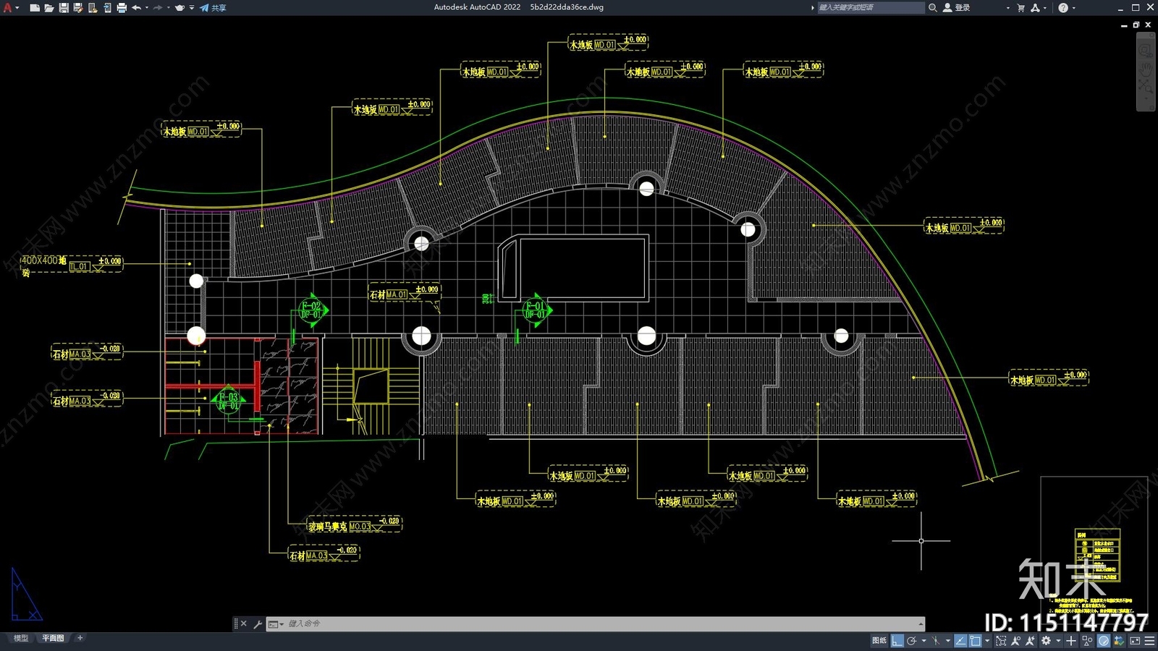The image size is (1158, 651).
Task: Click the Open file folder icon
Action: [x=48, y=8]
